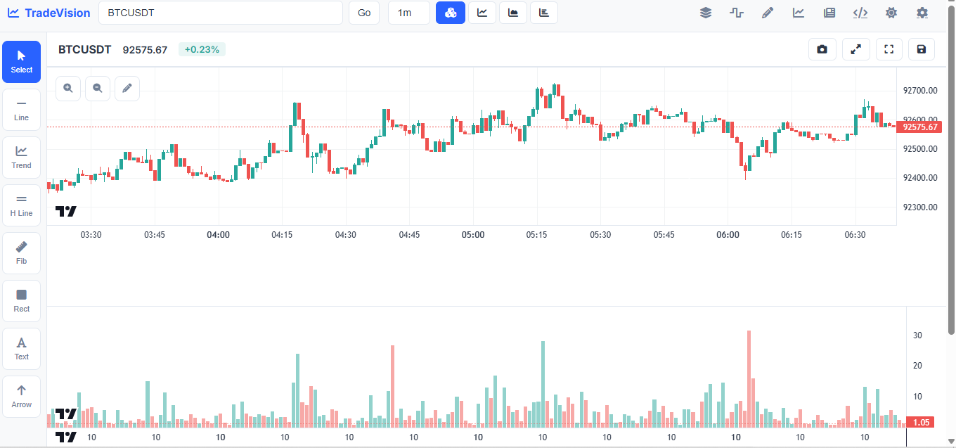
Task: Open the 1m timeframe selector
Action: [408, 12]
